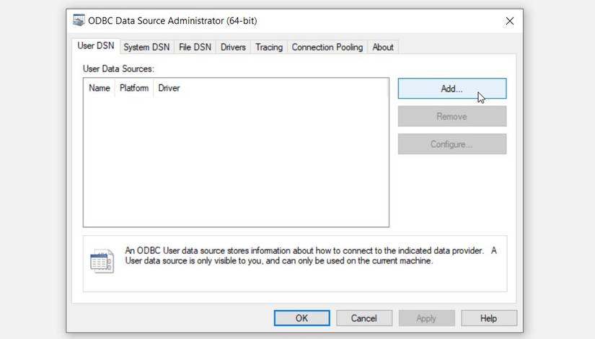
Task: Close the ODBC Data Source Administrator window
Action: point(509,21)
